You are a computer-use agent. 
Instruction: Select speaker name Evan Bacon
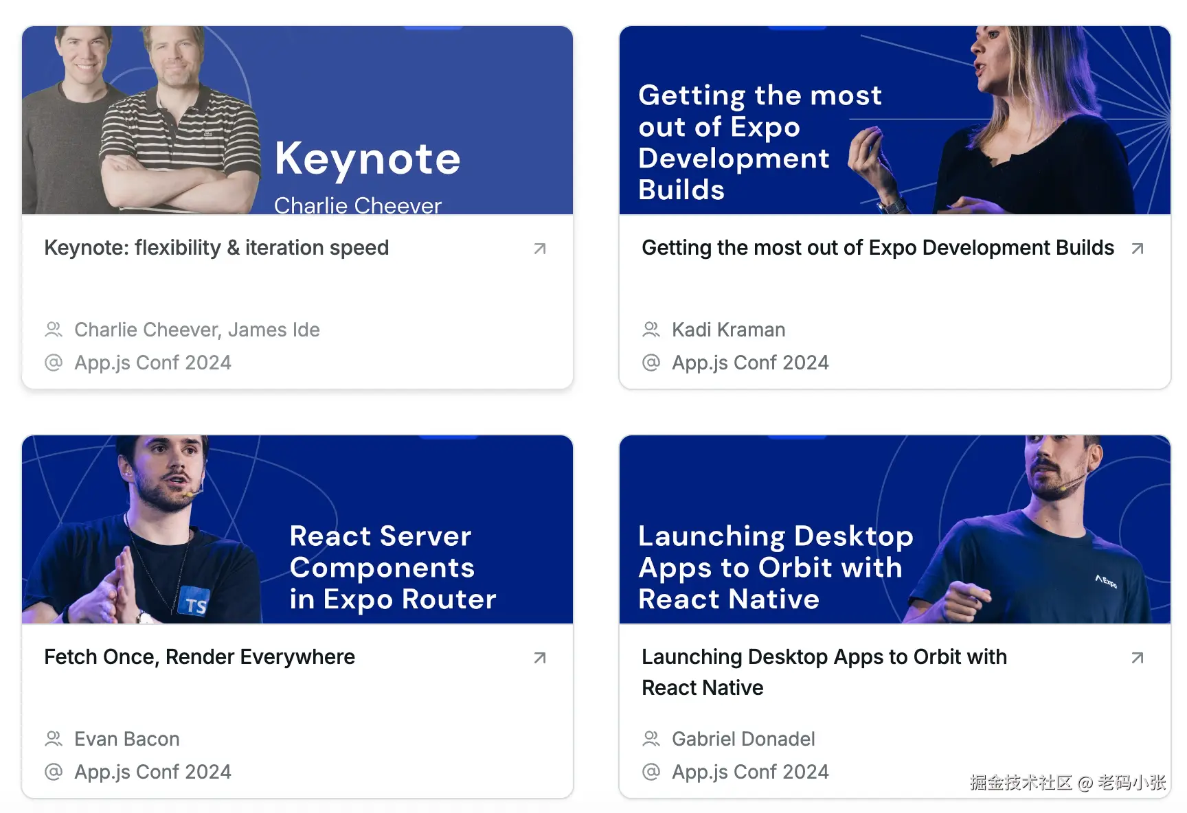click(x=127, y=739)
